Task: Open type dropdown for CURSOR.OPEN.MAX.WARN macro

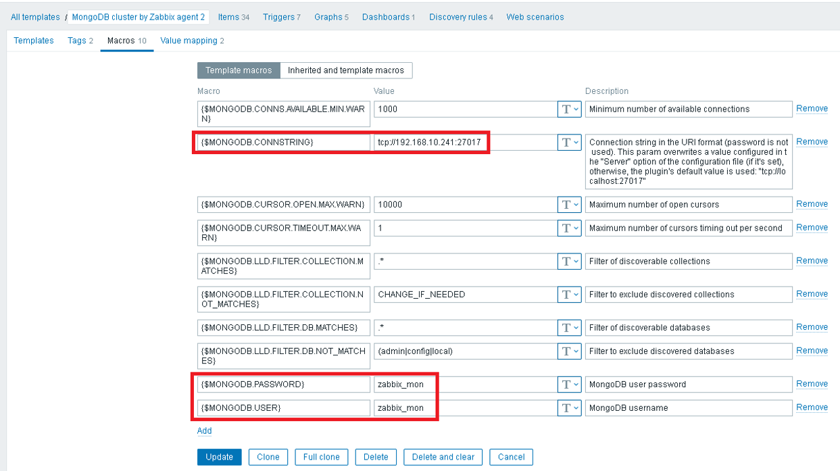Action: point(569,204)
